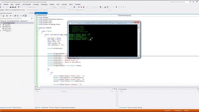This screenshot has width=199, height=112.
Task: Close the Видимые panel with its X
Action: [116, 89]
